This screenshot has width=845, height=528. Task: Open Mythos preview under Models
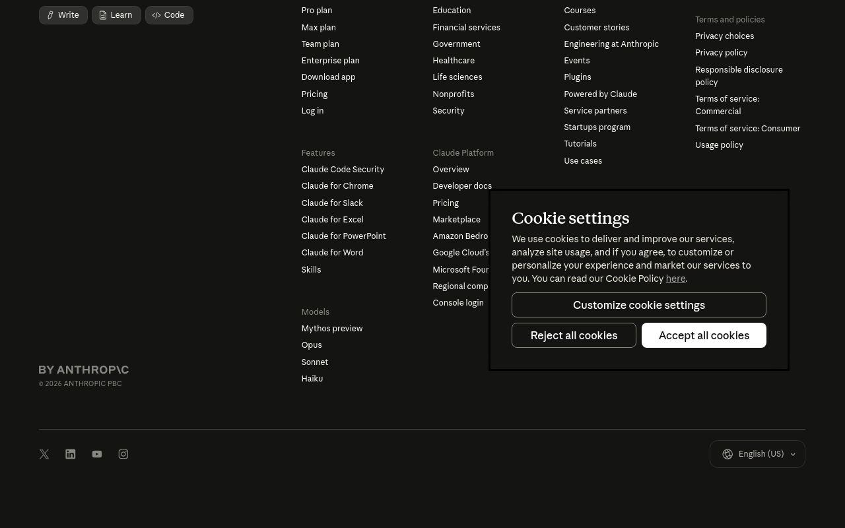tap(331, 328)
